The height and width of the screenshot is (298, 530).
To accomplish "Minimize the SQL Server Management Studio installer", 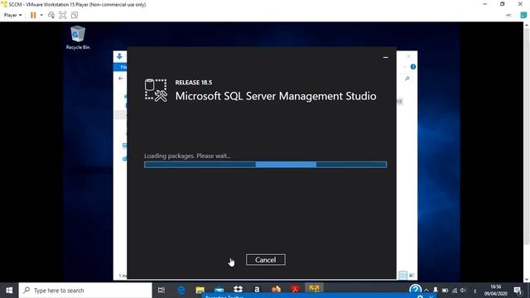I will (385, 57).
